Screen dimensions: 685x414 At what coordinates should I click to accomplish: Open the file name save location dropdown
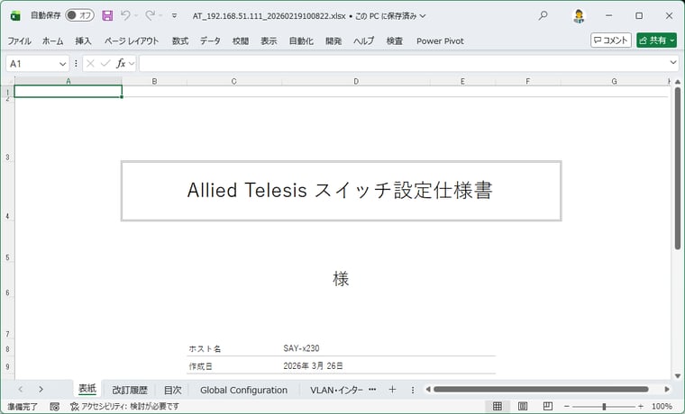point(423,15)
